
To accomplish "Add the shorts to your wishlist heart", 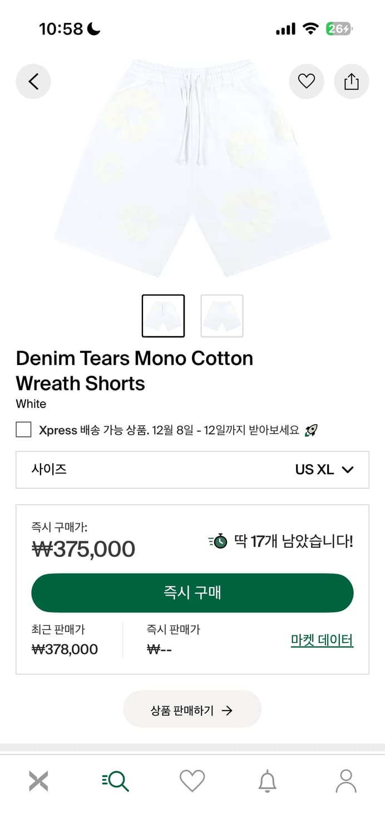I will tap(307, 81).
